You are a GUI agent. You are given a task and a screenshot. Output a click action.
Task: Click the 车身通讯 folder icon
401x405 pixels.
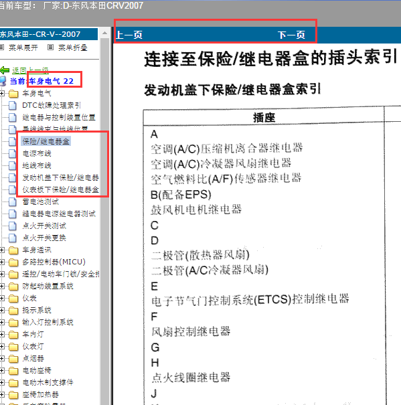pyautogui.click(x=13, y=250)
